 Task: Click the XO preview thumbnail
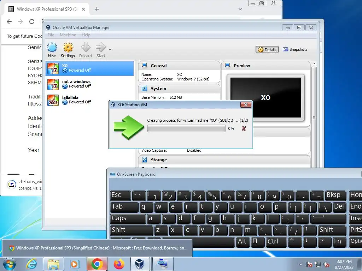click(x=266, y=97)
